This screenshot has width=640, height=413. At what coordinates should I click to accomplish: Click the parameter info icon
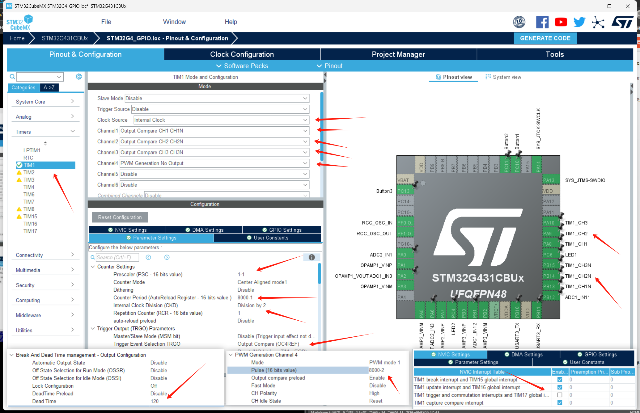tap(312, 257)
